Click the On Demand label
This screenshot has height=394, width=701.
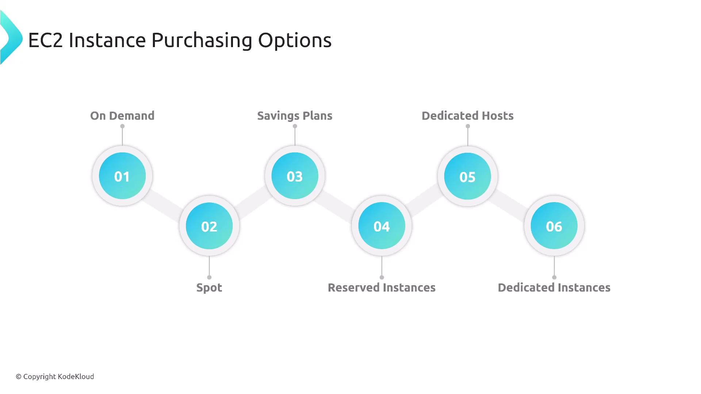click(122, 116)
